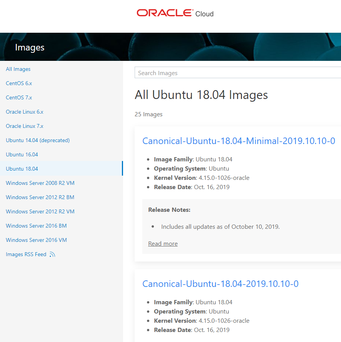The height and width of the screenshot is (342, 341).
Task: Open Ubuntu 14.04 (deprecated) images
Action: click(x=38, y=140)
